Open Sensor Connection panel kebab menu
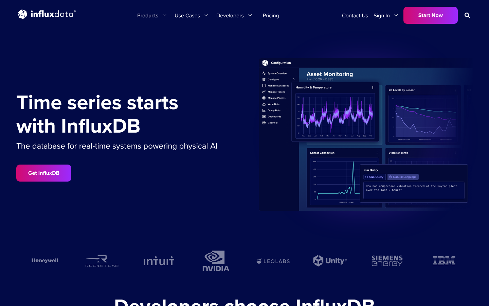 tap(377, 153)
